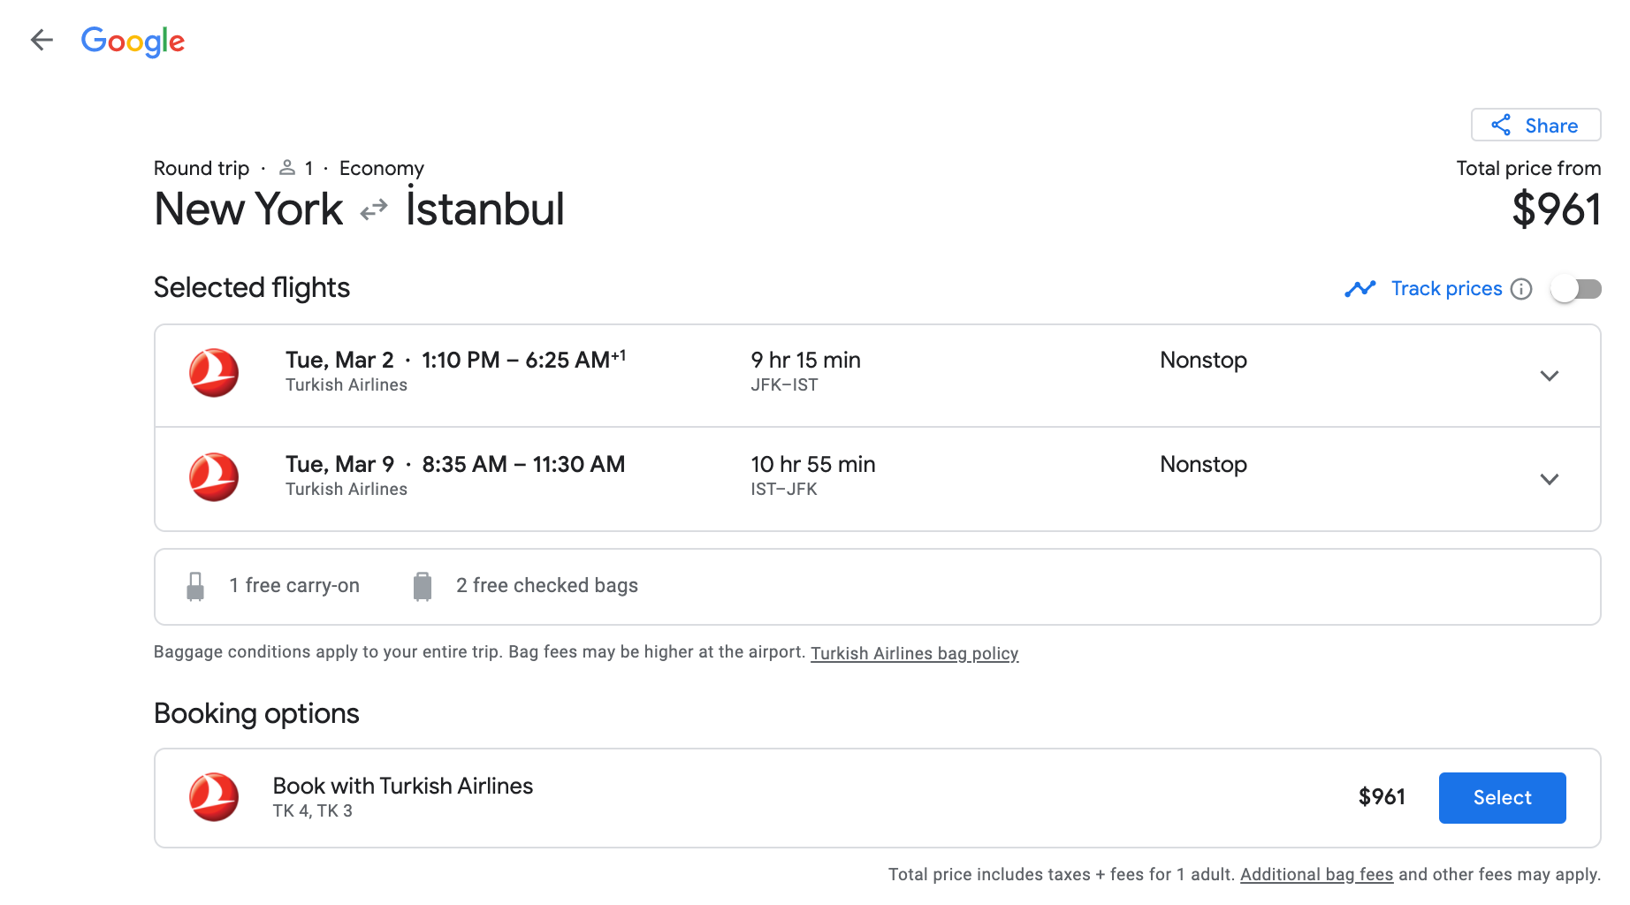Click the back arrow icon
Screen dimensions: 1630x905
42,40
